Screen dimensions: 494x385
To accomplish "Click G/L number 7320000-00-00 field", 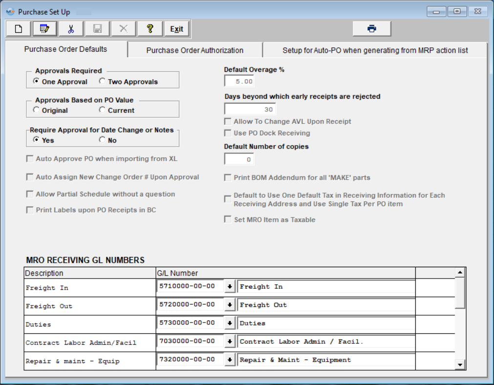I will [190, 359].
